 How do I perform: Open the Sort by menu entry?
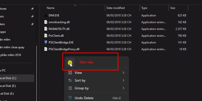pyautogui.click(x=80, y=81)
